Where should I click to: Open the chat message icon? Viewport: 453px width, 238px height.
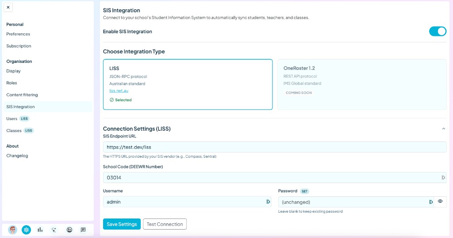pos(83,230)
